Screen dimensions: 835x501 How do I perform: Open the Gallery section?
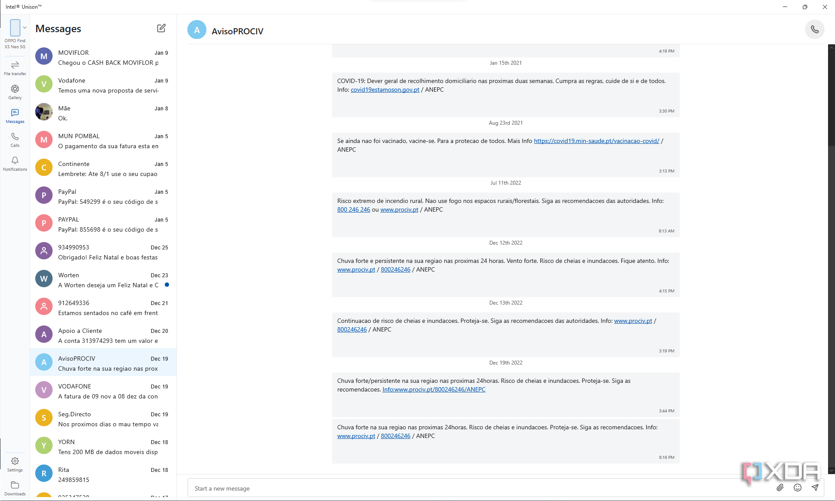click(15, 92)
